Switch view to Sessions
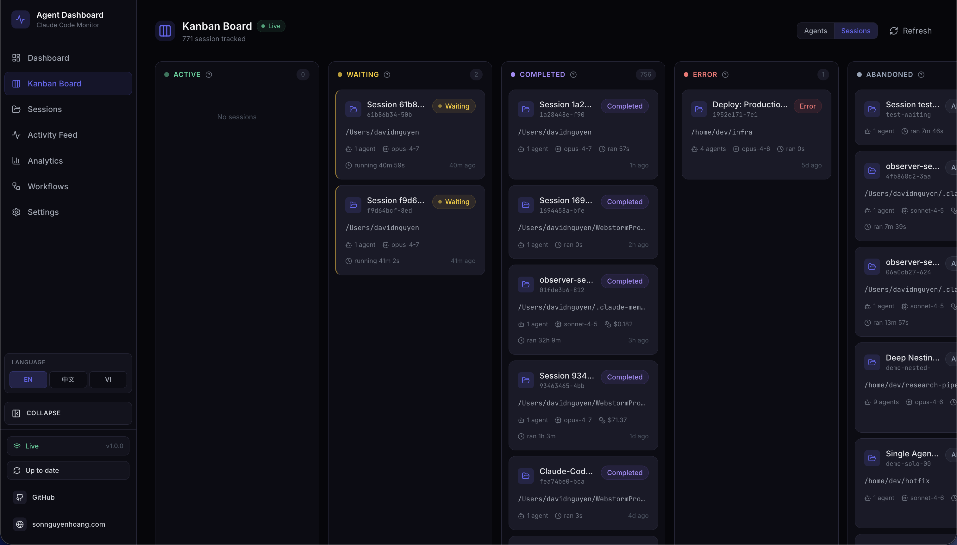Viewport: 957px width, 545px height. pyautogui.click(x=856, y=31)
